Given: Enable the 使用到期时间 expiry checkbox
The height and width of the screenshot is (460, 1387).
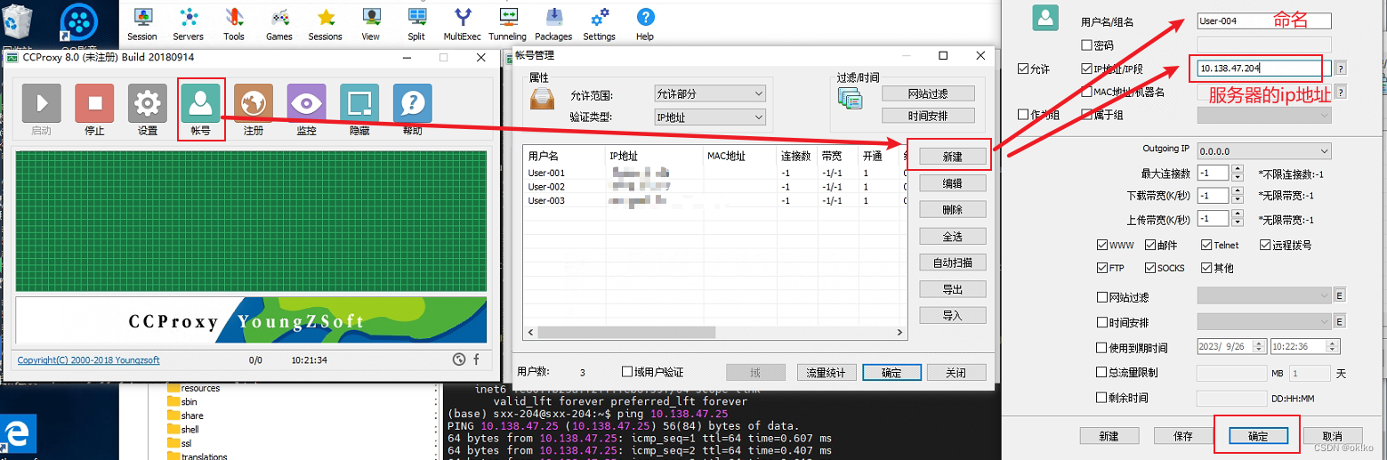Looking at the screenshot, I should tap(1103, 348).
